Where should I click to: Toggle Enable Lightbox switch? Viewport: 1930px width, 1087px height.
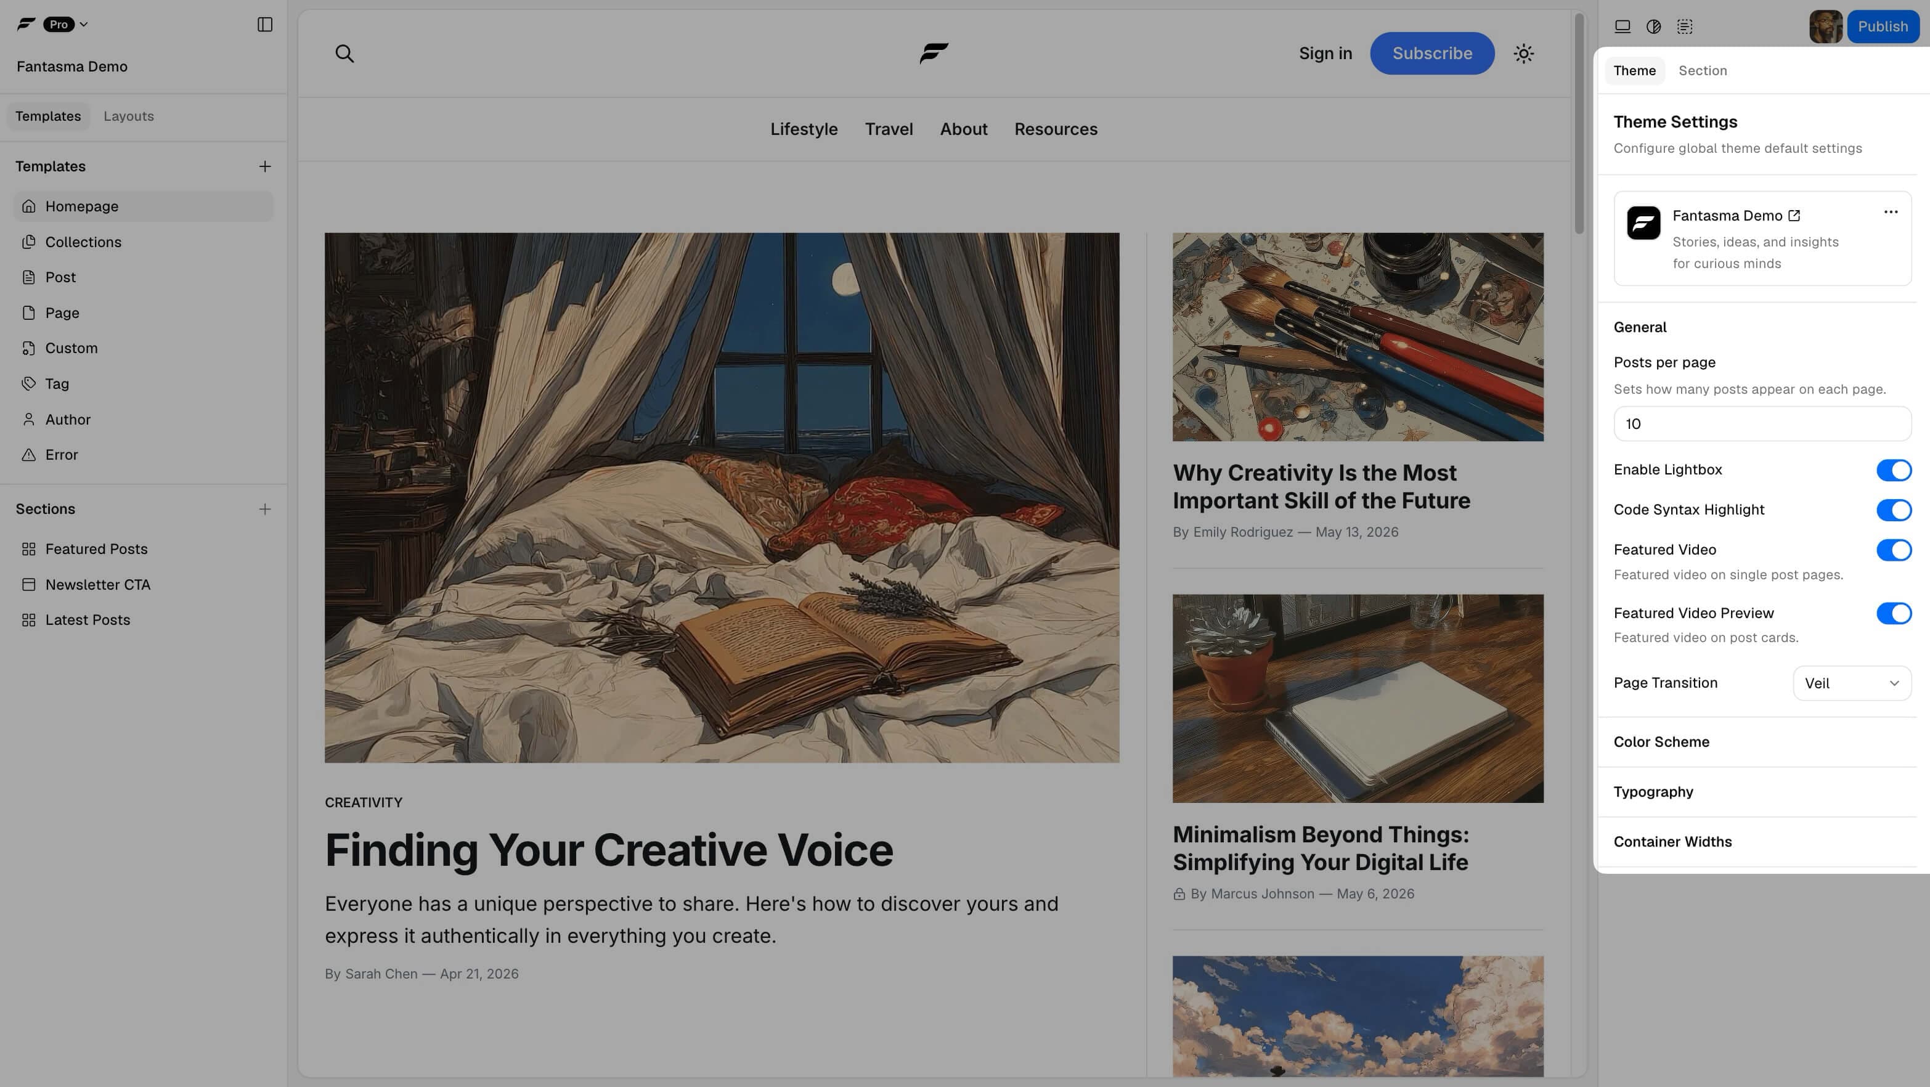pyautogui.click(x=1893, y=470)
